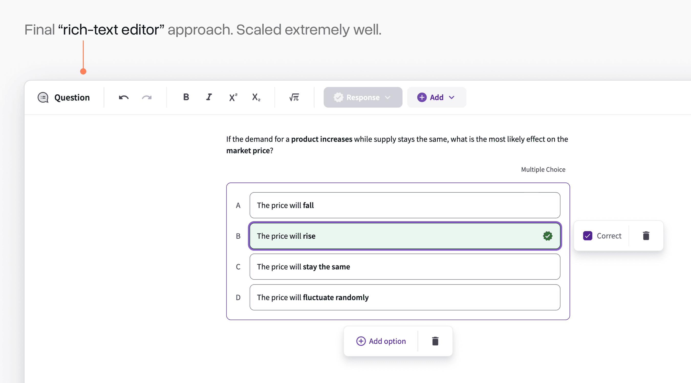Insert a math formula with the square root icon
Viewport: 691px width, 383px height.
[294, 97]
